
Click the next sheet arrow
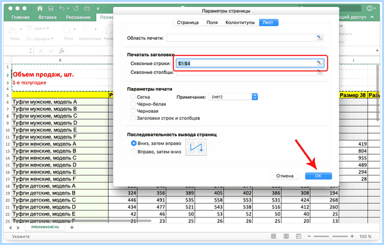click(19, 227)
